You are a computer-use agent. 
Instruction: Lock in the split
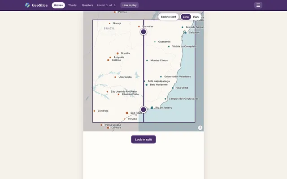tap(143, 139)
